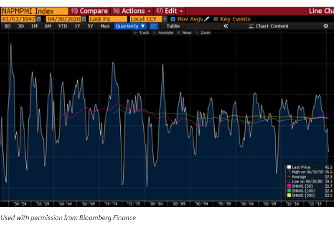Collapse panel with double chevron icon

pos(226,26)
